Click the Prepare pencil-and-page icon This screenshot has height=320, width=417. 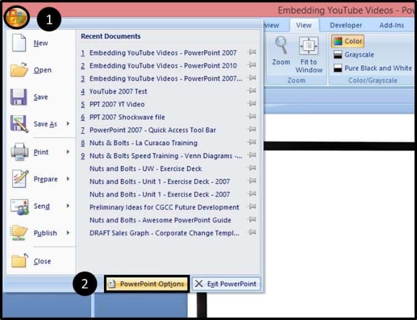20,179
